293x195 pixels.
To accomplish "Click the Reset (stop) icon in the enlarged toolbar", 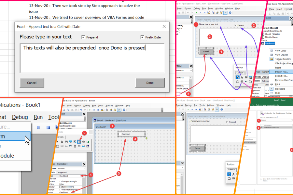I will [x=48, y=128].
